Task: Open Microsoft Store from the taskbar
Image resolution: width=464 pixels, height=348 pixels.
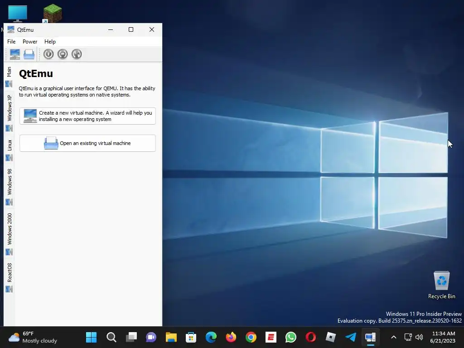Action: point(191,337)
